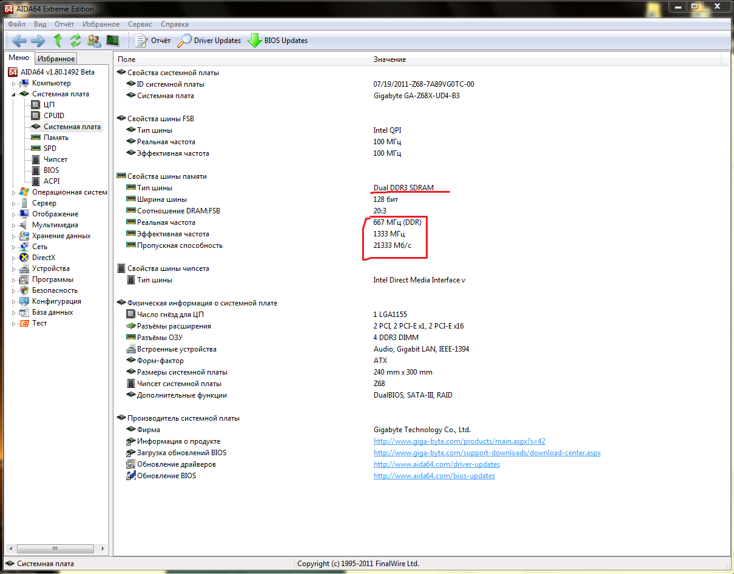The height and width of the screenshot is (574, 734).
Task: Open the Справка menu
Action: pyautogui.click(x=175, y=24)
